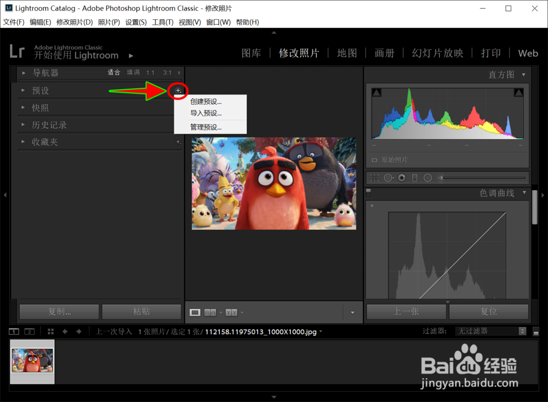Screen dimensions: 548x402
Task: Select the Angry Birds filmstrip thumbnail
Action: pyautogui.click(x=32, y=361)
